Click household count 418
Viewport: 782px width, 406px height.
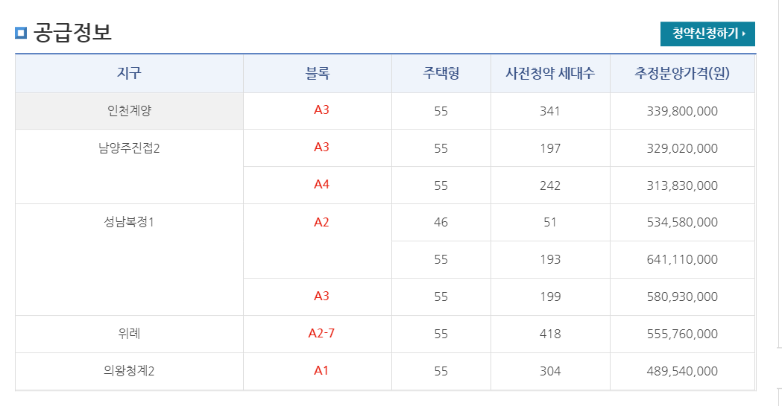point(550,334)
